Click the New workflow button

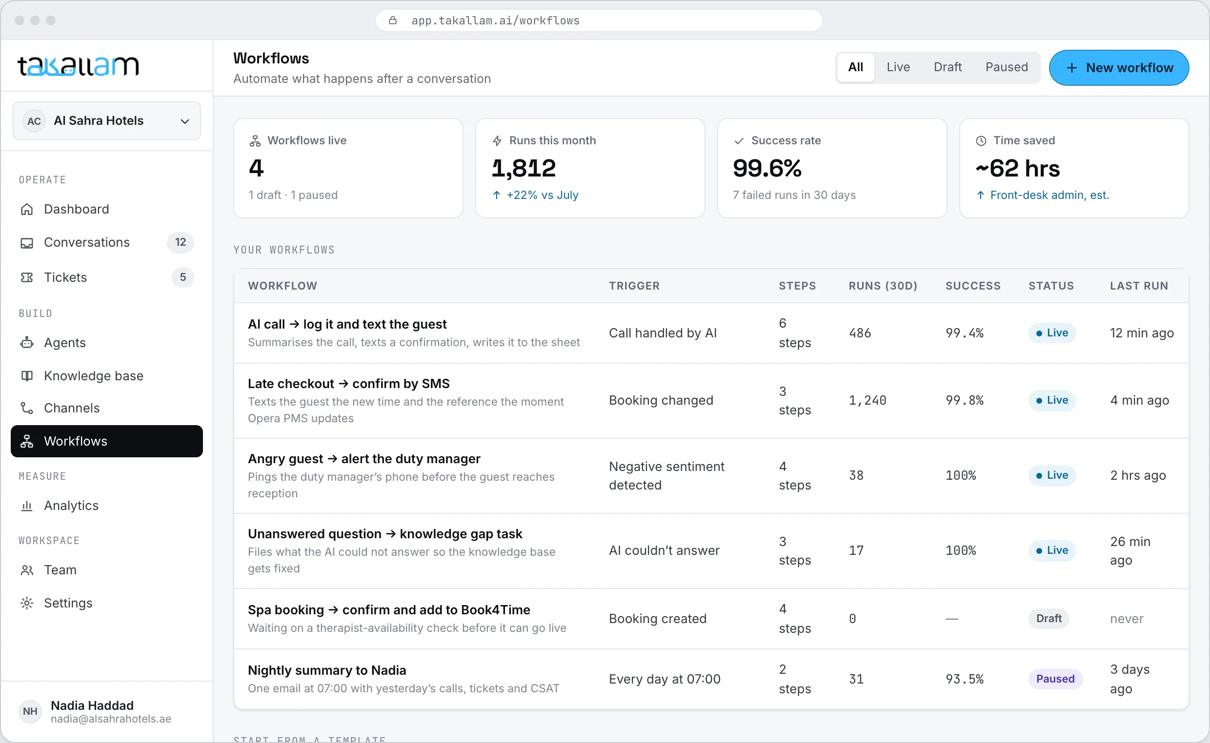point(1119,68)
